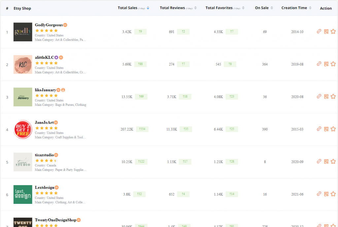Open the tisazstudio shop name link
338x227 pixels.
[44, 155]
